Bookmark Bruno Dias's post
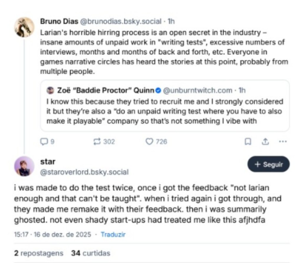This screenshot has width=302, height=263. point(248,142)
